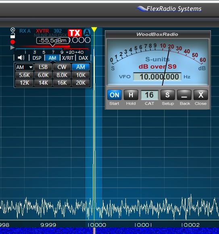The image size is (219, 234).
Task: Click the FlexRadio Systems logo
Action: click(x=169, y=8)
